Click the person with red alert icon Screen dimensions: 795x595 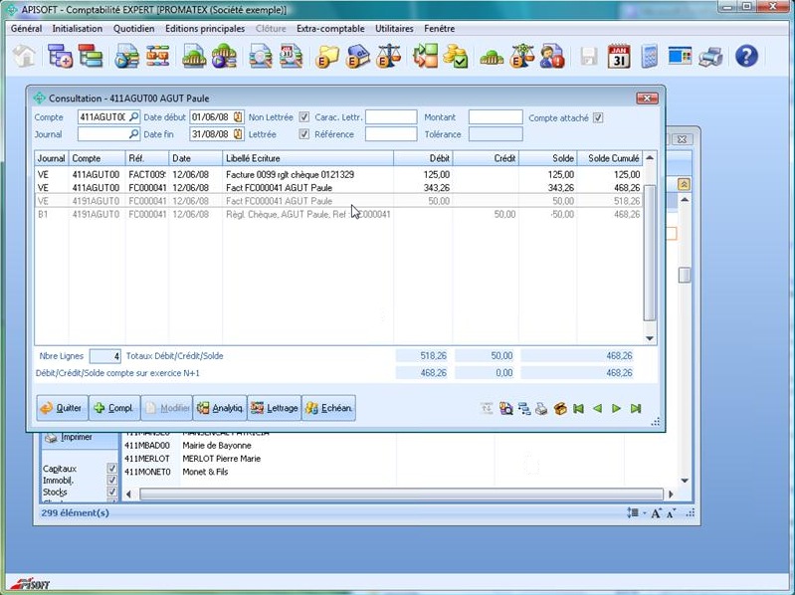(x=552, y=57)
